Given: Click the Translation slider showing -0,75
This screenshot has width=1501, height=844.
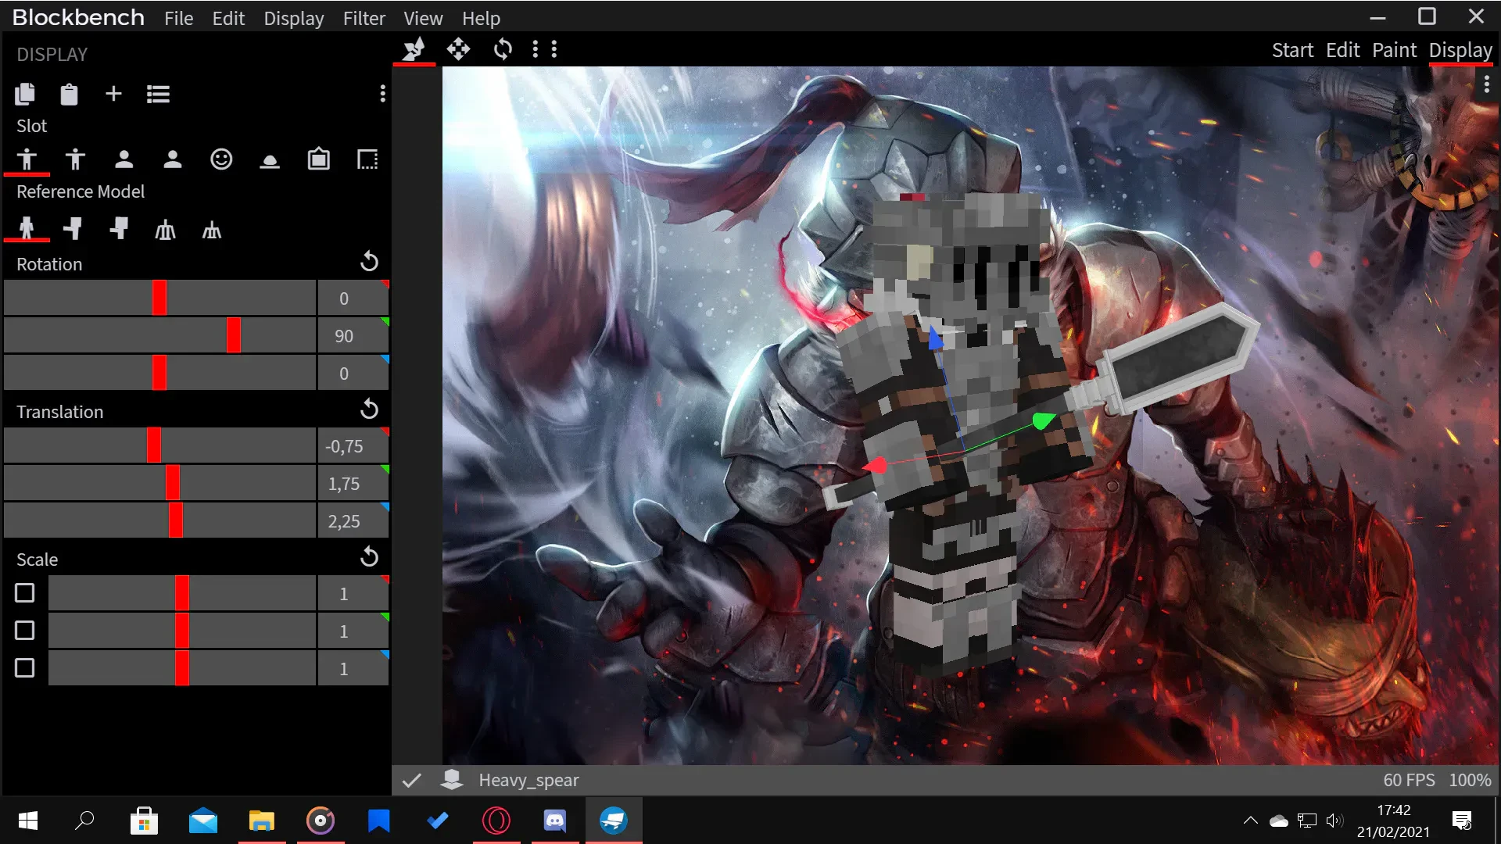Looking at the screenshot, I should [159, 445].
